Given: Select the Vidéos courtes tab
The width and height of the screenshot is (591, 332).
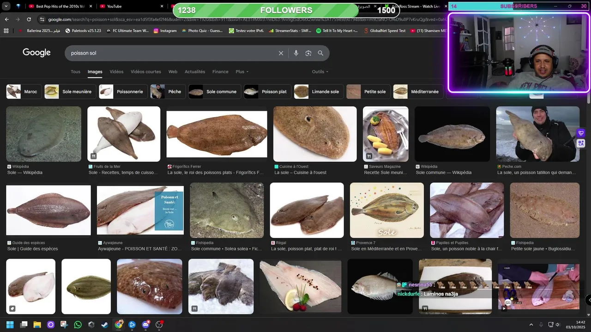Looking at the screenshot, I should pyautogui.click(x=146, y=71).
